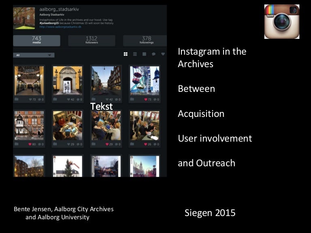Like the yellow gateway photo with 42 likes
This screenshot has width=311, height=233.
pos(68,100)
